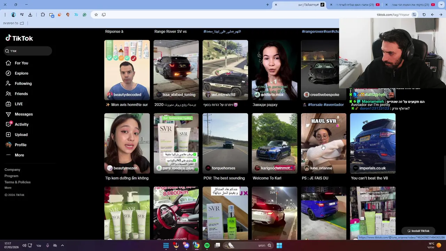This screenshot has height=251, width=446.
Task: Open the Explore compass icon
Action: (8, 73)
